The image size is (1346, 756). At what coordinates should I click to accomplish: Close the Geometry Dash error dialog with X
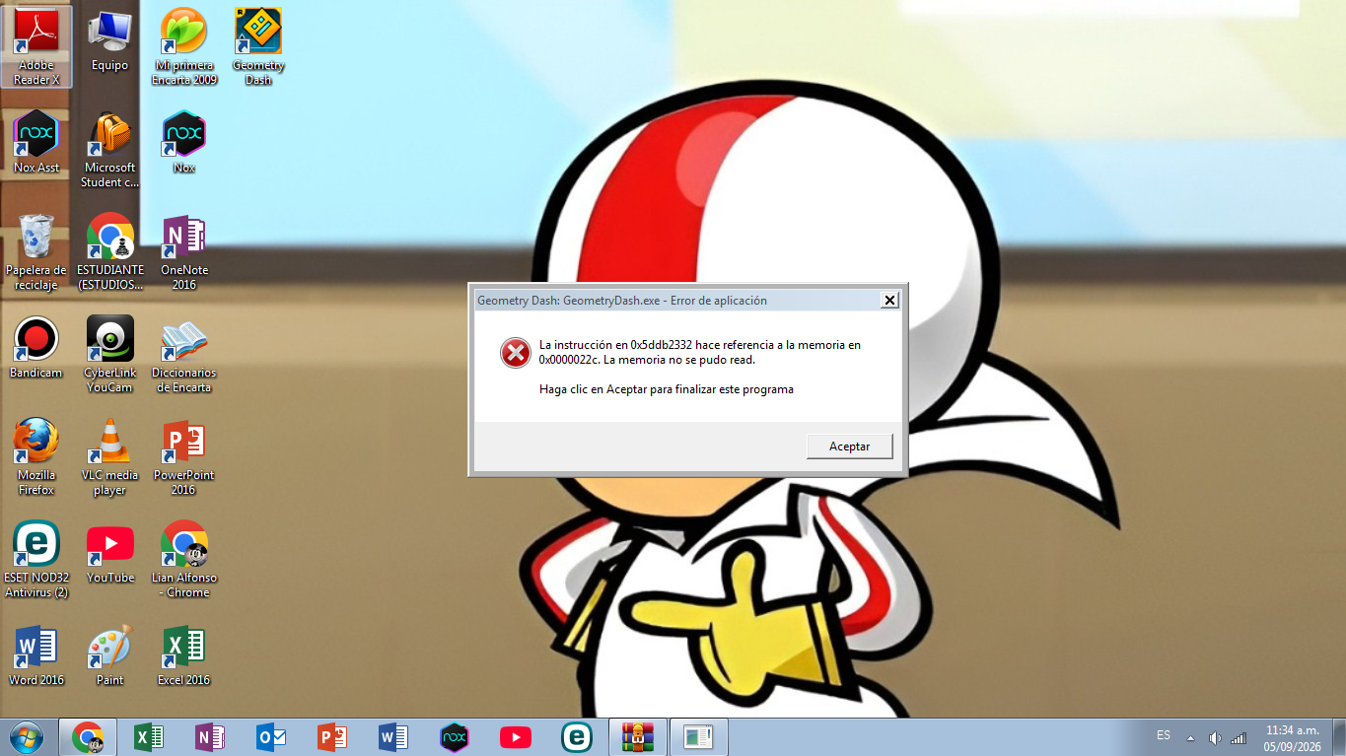(889, 300)
